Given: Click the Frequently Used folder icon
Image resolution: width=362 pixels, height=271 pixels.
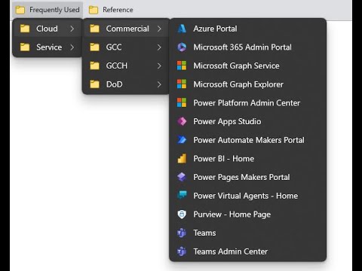Looking at the screenshot, I should [20, 10].
